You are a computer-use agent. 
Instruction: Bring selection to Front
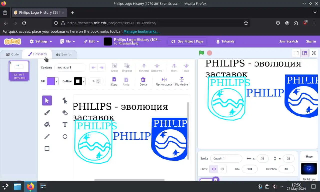click(x=174, y=67)
